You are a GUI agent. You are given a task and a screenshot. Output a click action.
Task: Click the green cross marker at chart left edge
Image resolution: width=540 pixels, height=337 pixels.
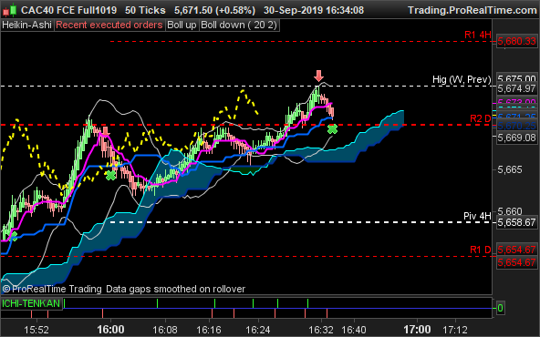pyautogui.click(x=13, y=237)
